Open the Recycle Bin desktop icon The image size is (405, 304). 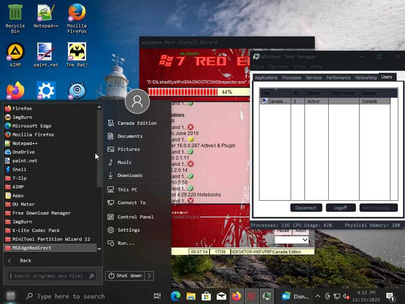pos(15,19)
